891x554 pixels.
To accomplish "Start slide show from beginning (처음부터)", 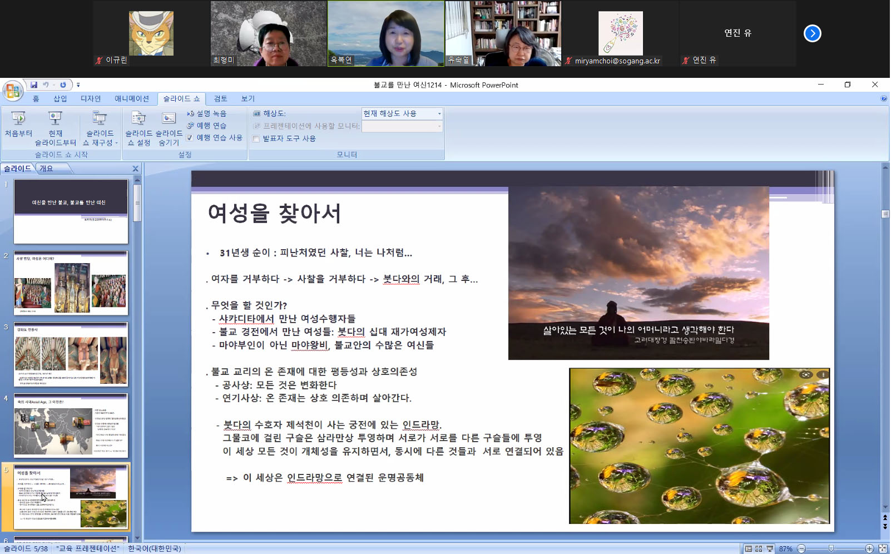I will coord(18,125).
